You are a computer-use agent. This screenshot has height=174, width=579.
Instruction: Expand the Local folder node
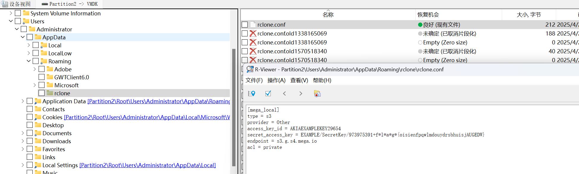tap(29, 45)
